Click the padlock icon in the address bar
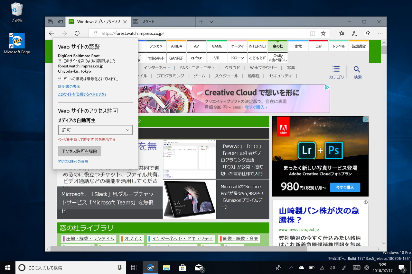This screenshot has height=274, width=412. (95, 33)
